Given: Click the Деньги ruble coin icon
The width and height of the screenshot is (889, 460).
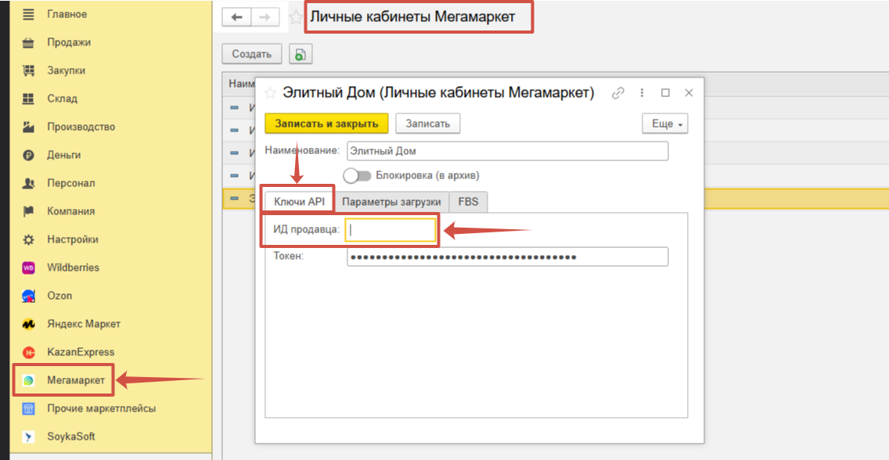Looking at the screenshot, I should click(x=28, y=155).
